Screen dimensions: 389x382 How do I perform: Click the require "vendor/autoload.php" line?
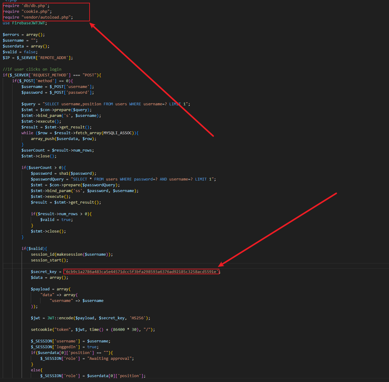(38, 17)
